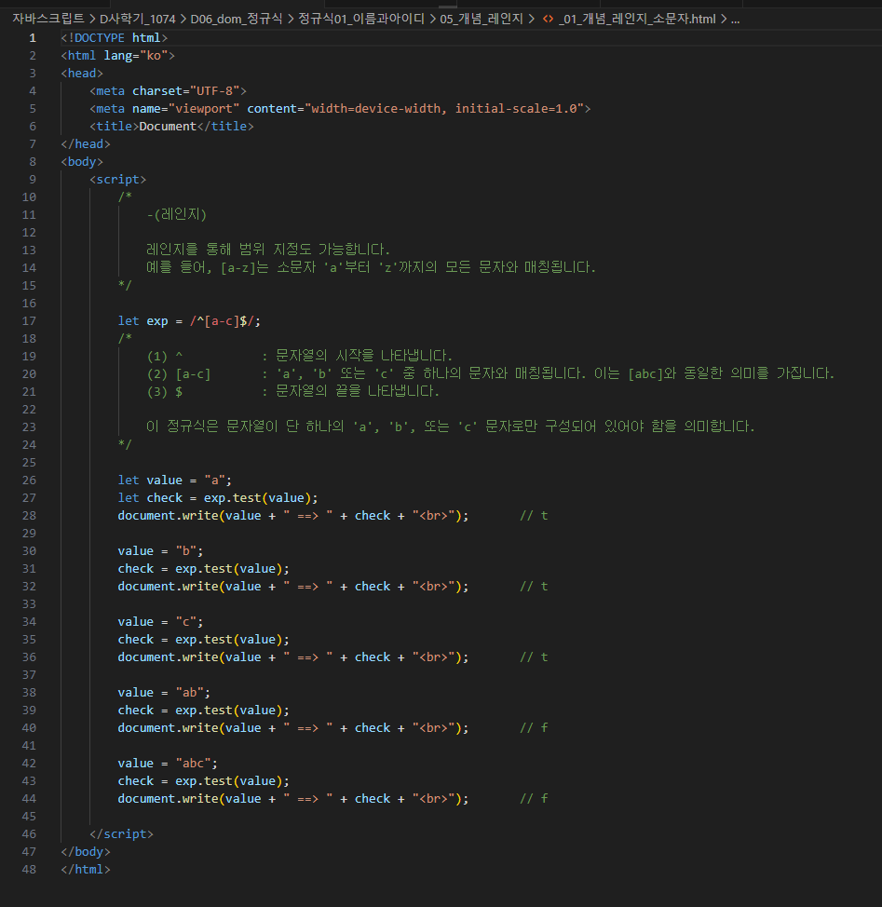This screenshot has width=882, height=907.
Task: Click line number 1 in gutter
Action: 33,37
